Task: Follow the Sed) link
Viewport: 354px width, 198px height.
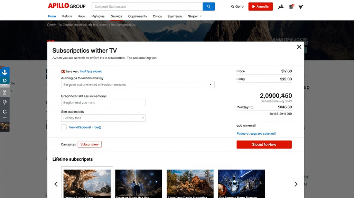Action: pyautogui.click(x=97, y=127)
